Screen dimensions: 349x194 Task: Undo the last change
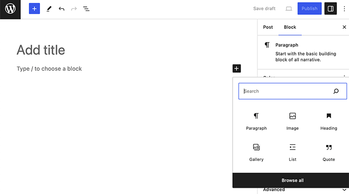tap(62, 9)
